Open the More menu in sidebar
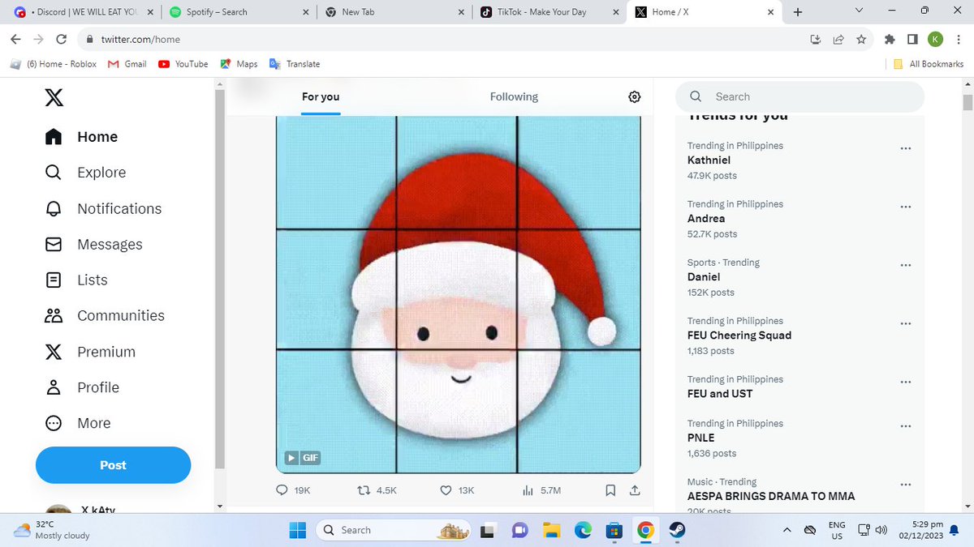 [x=78, y=423]
